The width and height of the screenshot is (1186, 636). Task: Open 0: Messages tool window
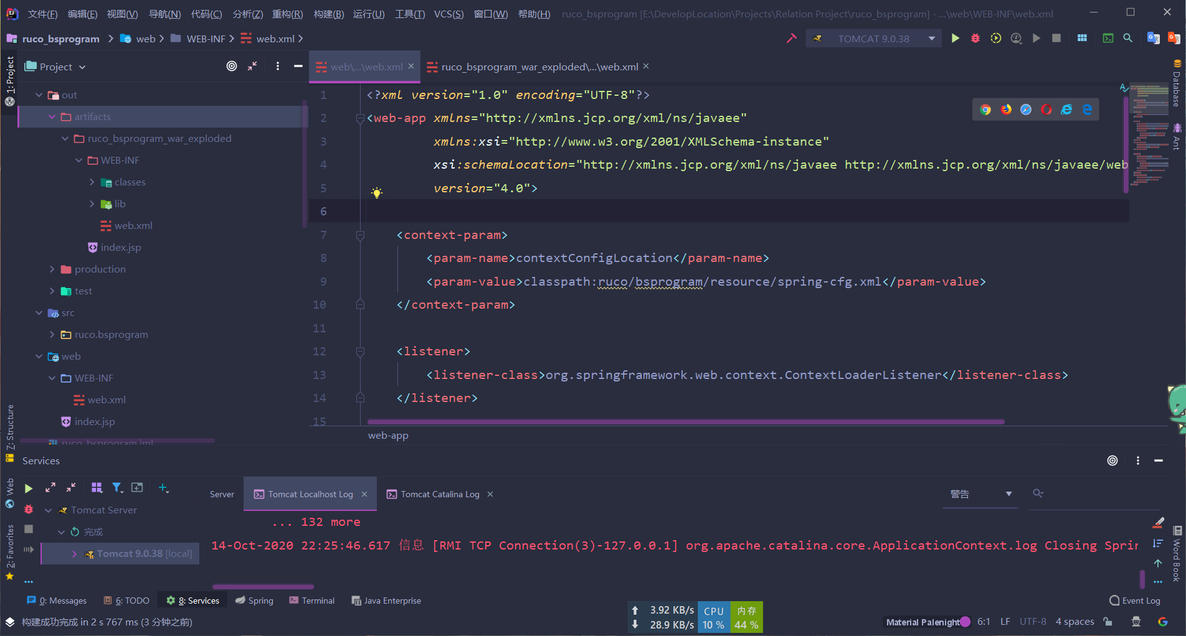click(x=57, y=601)
